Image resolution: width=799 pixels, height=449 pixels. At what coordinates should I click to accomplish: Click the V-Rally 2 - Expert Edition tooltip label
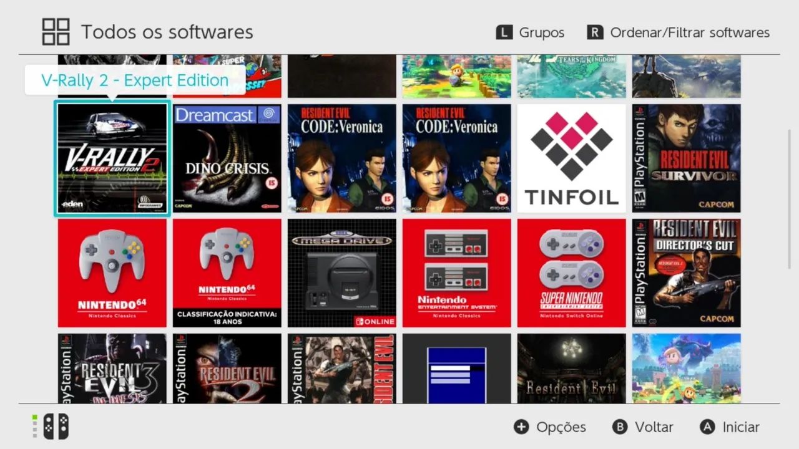[x=135, y=80]
